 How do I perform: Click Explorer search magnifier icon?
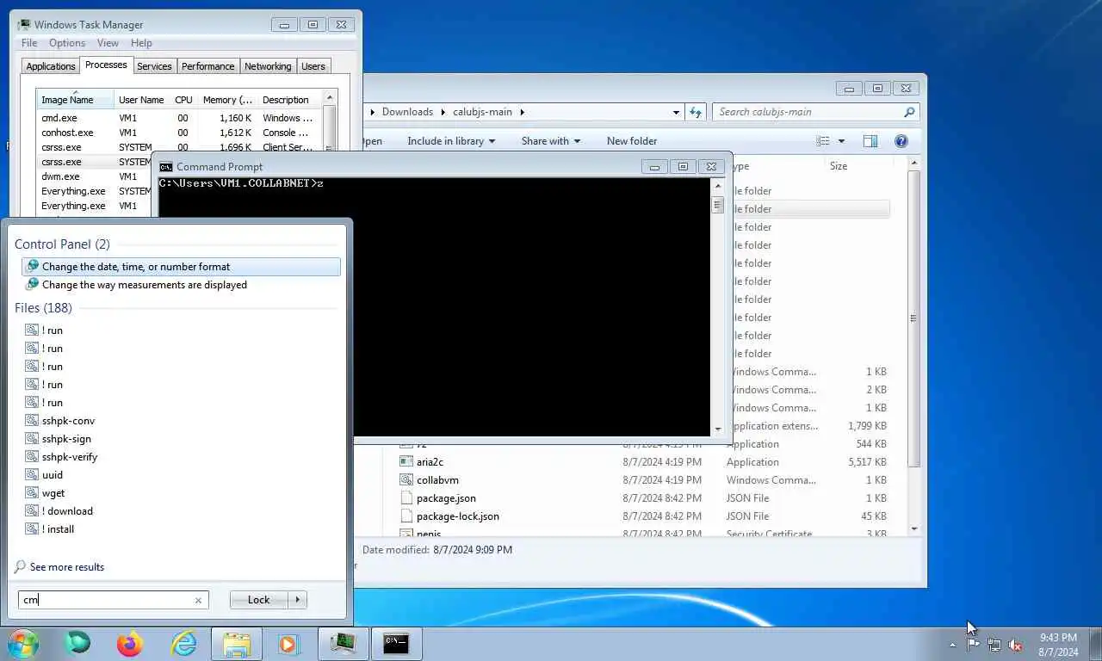pos(909,112)
